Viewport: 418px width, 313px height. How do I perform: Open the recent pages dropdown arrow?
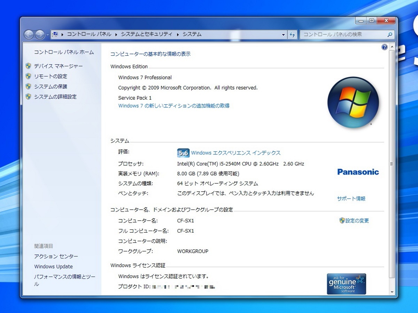click(48, 35)
